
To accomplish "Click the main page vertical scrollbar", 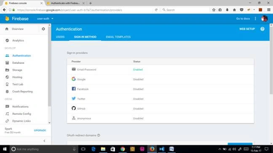I will pos(271,61).
